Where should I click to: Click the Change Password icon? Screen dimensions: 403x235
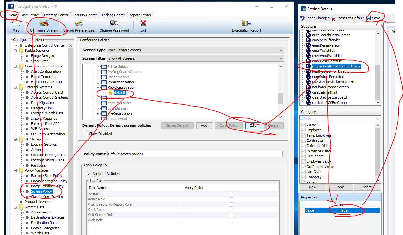114,23
